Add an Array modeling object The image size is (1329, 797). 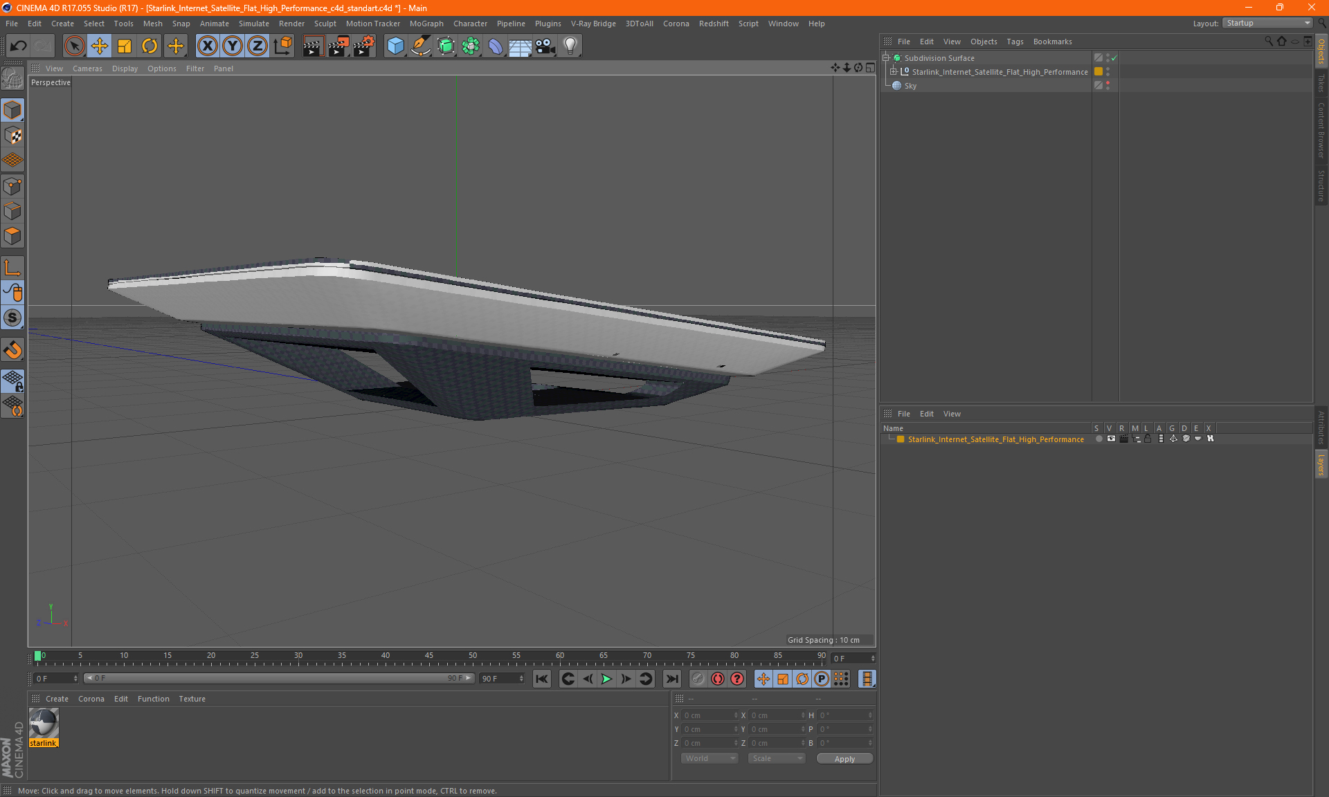pos(471,46)
